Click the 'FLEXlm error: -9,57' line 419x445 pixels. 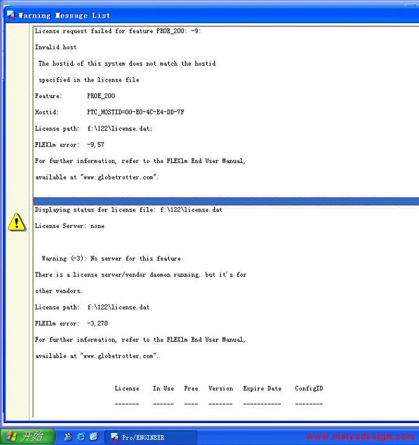pyautogui.click(x=70, y=145)
